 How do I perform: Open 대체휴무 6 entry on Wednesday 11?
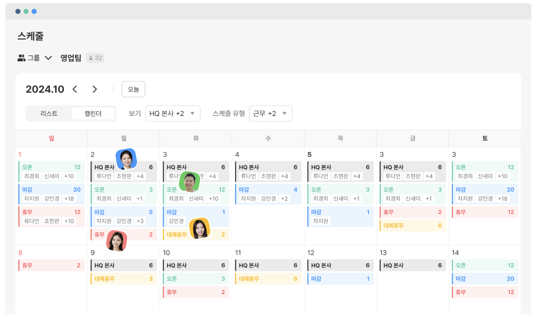(268, 279)
